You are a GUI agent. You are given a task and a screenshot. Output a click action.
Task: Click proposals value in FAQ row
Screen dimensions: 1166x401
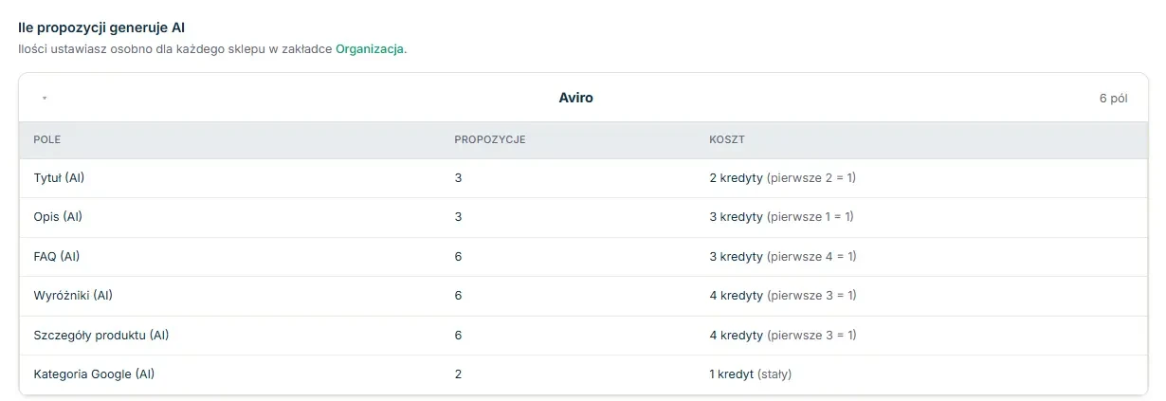tap(458, 257)
